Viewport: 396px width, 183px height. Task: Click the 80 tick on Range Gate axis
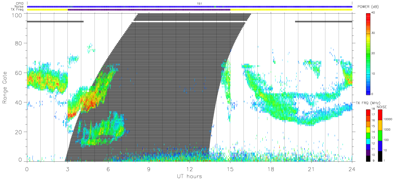tap(19, 43)
